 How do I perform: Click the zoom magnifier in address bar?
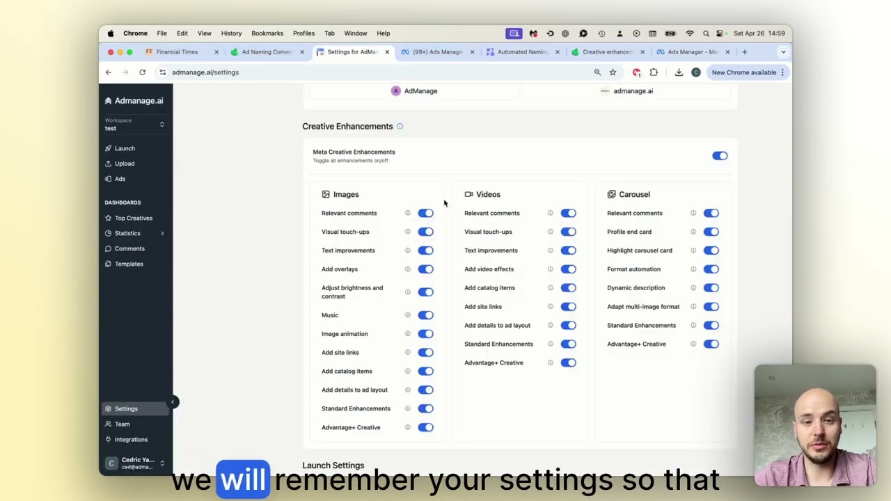coord(597,72)
